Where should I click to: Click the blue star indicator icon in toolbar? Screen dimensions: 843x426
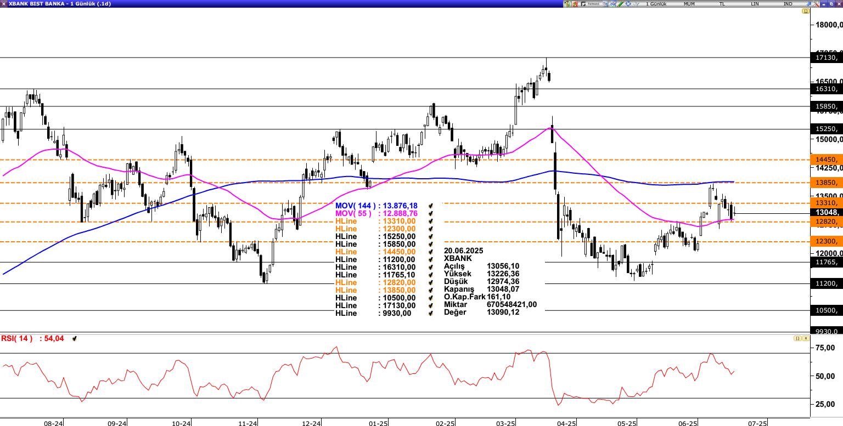coord(628,3)
